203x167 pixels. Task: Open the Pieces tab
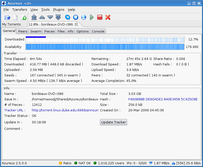click(49, 31)
